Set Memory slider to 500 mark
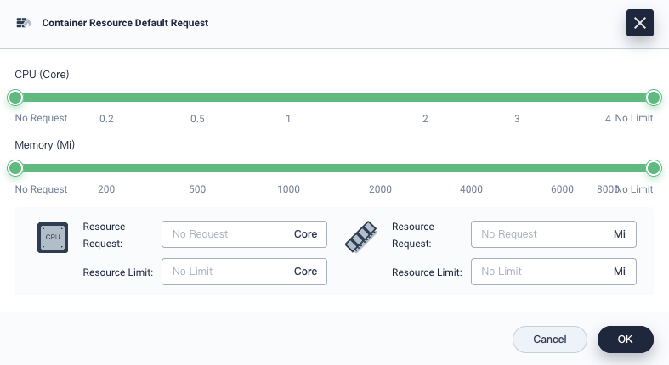Viewport: 669px width, 365px height. (197, 168)
